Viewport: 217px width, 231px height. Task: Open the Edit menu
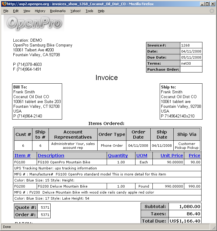point(16,11)
